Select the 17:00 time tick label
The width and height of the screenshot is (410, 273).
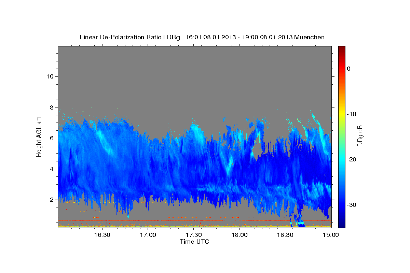pyautogui.click(x=148, y=235)
